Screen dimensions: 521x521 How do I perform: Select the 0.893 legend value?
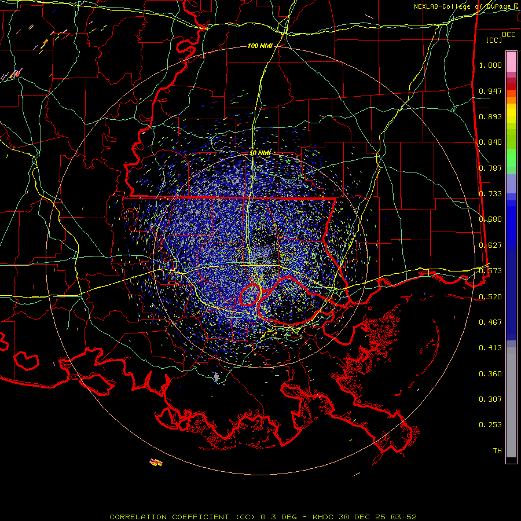490,116
